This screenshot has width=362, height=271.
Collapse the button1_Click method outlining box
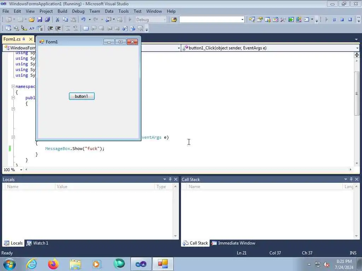(13, 137)
